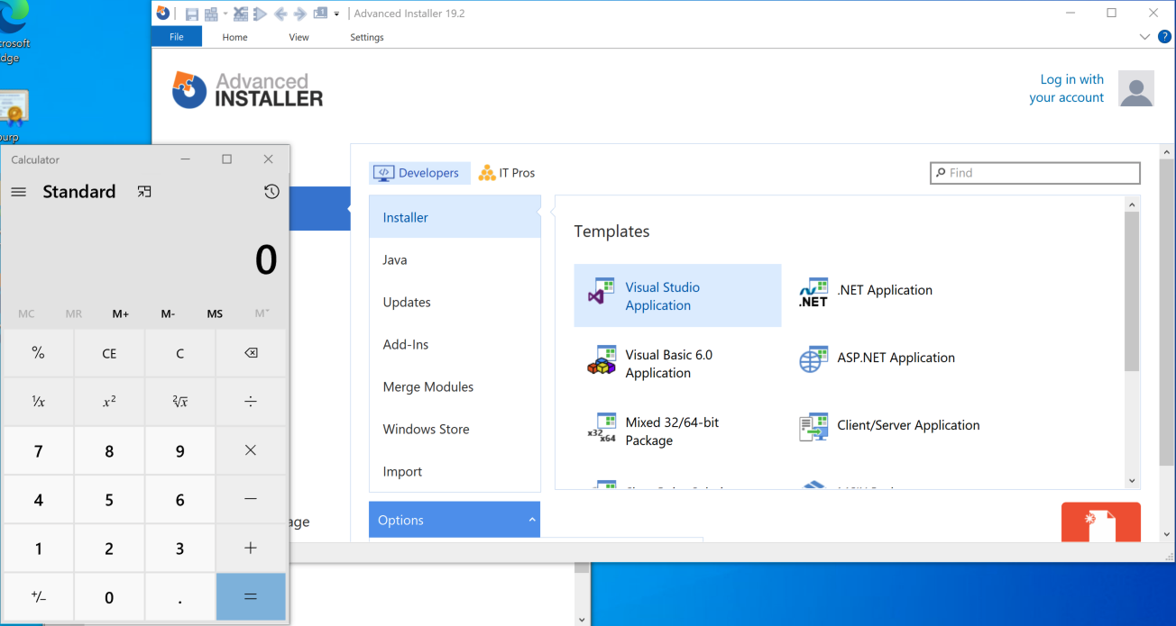This screenshot has height=626, width=1176.
Task: Collapse the Options panel header
Action: (x=455, y=520)
